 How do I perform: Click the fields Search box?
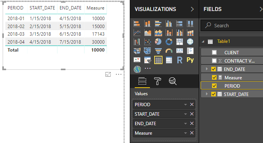point(232,25)
